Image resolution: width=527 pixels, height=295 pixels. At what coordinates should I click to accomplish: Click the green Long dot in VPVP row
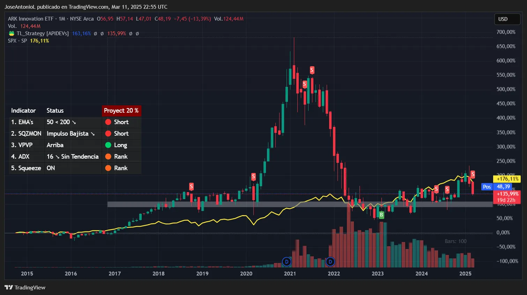108,145
